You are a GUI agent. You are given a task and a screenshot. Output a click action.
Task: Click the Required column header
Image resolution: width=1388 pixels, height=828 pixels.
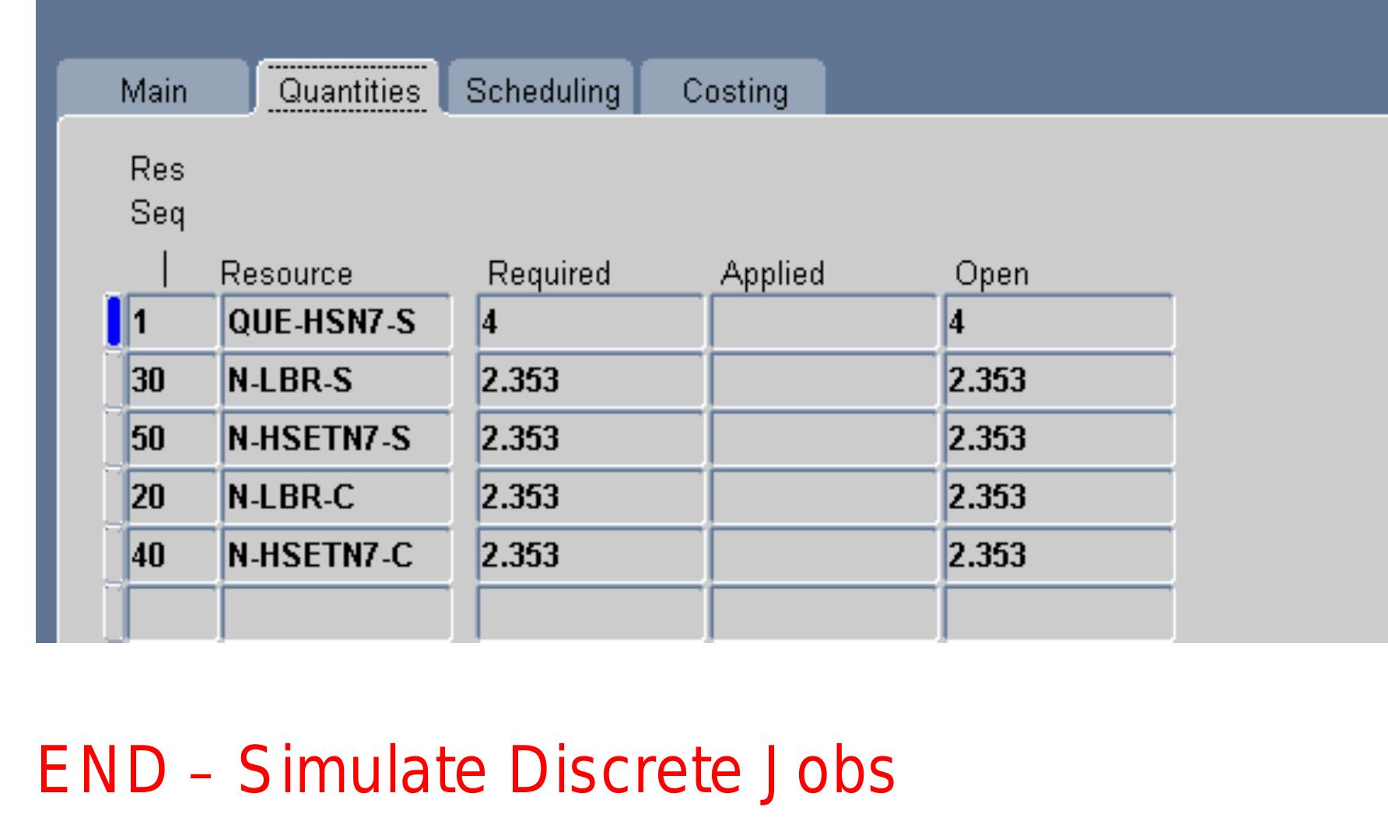[x=549, y=274]
